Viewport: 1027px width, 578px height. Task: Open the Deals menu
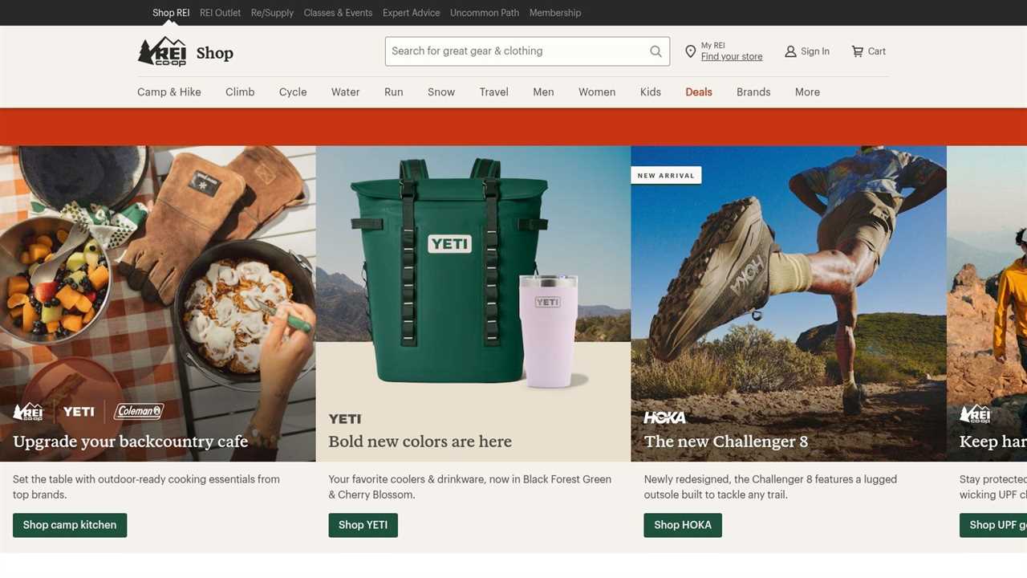699,92
